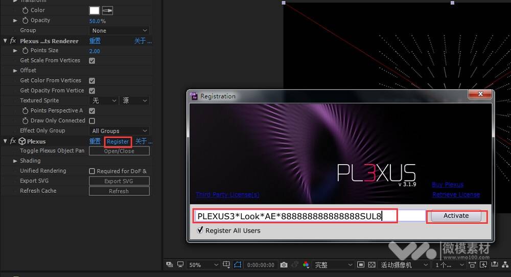Collapse Plexus Points Renderer effect
The height and width of the screenshot is (277, 511).
5,41
